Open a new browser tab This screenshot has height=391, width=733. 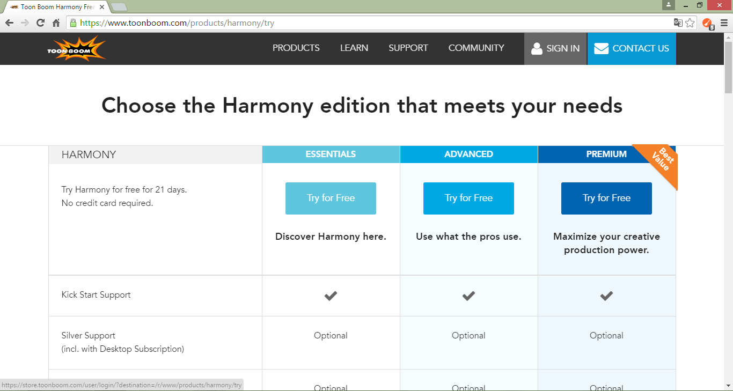[119, 7]
